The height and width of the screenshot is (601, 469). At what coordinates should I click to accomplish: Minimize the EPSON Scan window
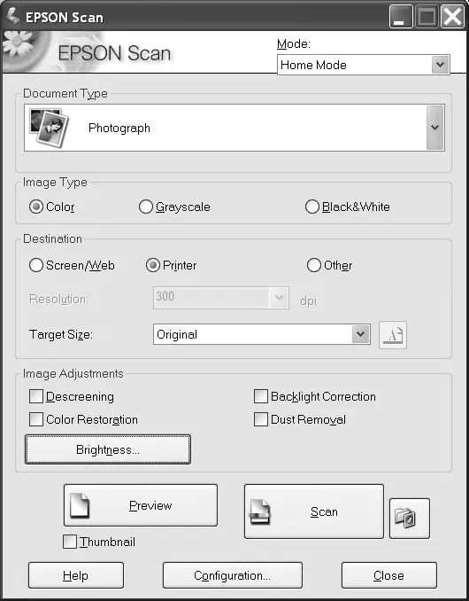pos(401,17)
